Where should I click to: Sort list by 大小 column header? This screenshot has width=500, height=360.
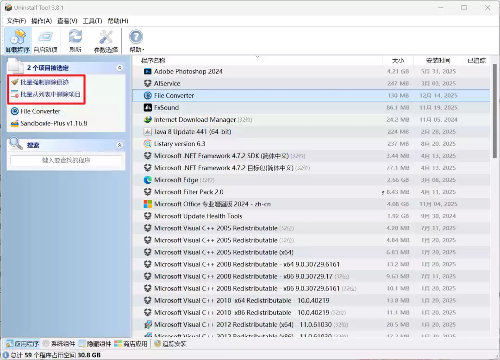398,60
